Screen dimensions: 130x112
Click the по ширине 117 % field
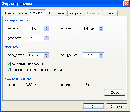(91, 55)
